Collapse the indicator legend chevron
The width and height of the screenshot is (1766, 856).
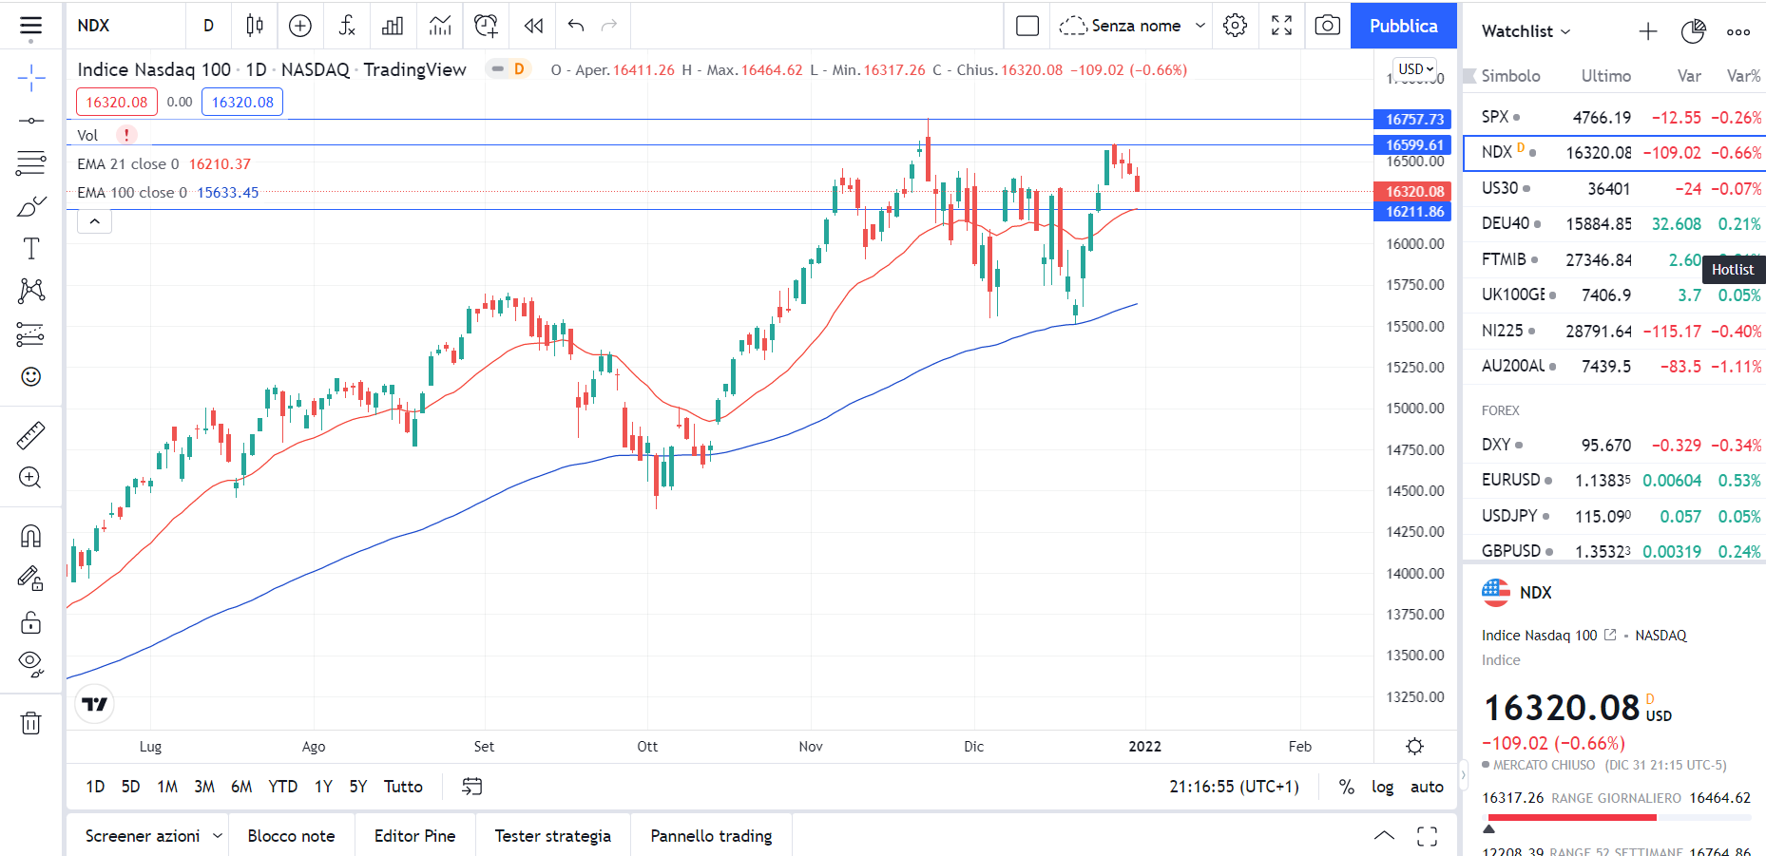coord(94,221)
